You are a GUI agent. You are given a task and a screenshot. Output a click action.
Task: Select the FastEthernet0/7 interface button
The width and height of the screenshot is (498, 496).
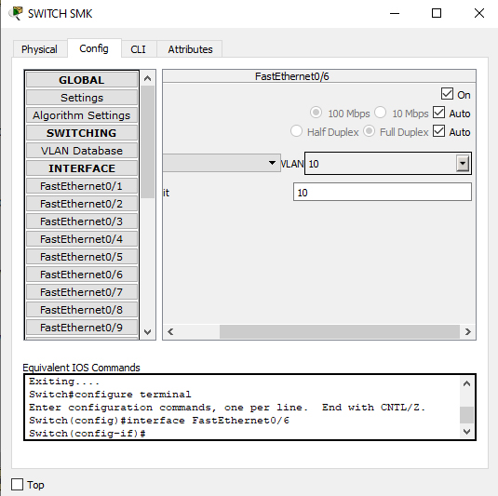coord(82,292)
